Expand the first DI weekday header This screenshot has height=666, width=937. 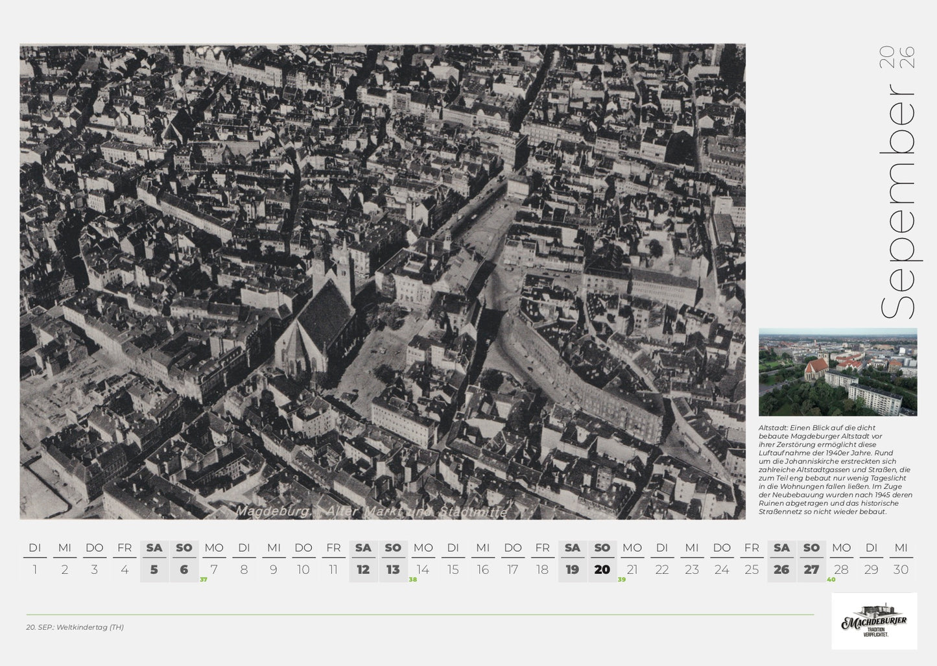[x=34, y=548]
